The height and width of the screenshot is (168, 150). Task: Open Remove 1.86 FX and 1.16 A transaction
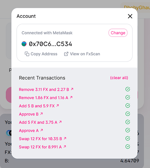point(46,97)
